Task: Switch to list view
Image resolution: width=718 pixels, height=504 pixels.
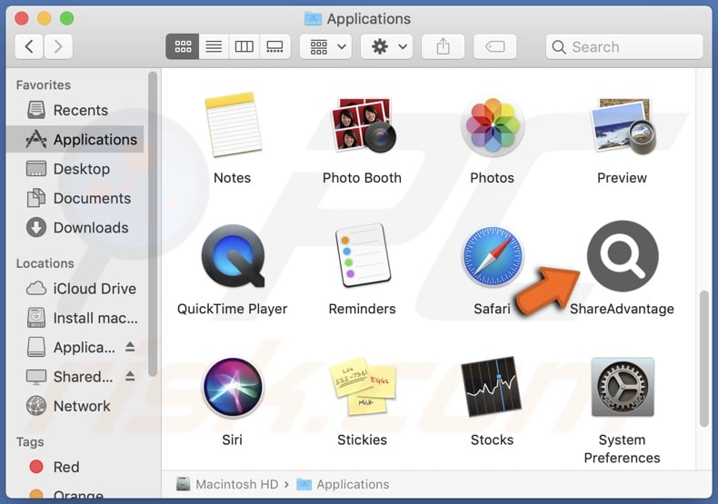Action: (x=214, y=46)
